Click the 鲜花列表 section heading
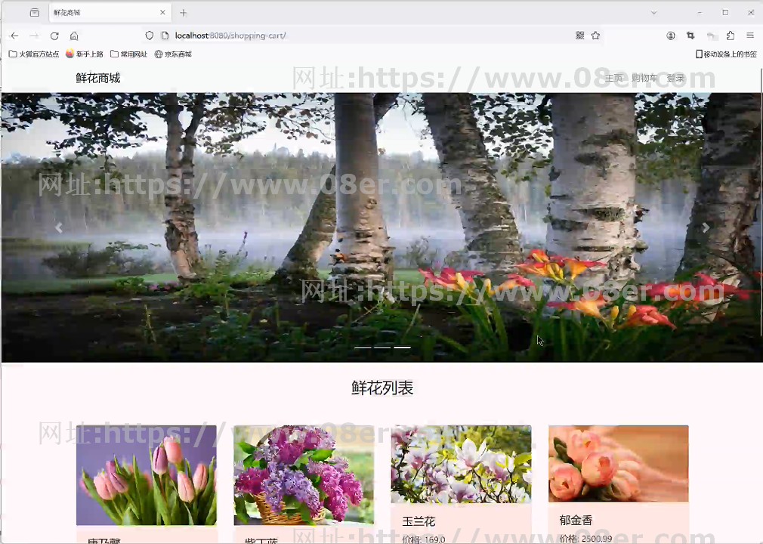 (382, 388)
